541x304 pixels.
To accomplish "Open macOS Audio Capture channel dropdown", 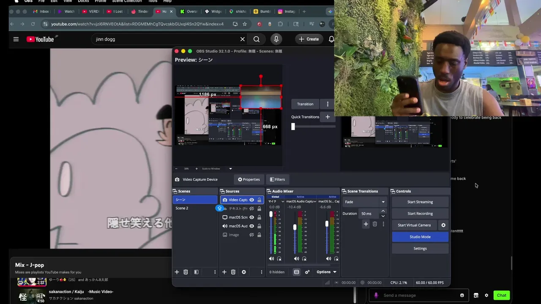I will pos(315,201).
